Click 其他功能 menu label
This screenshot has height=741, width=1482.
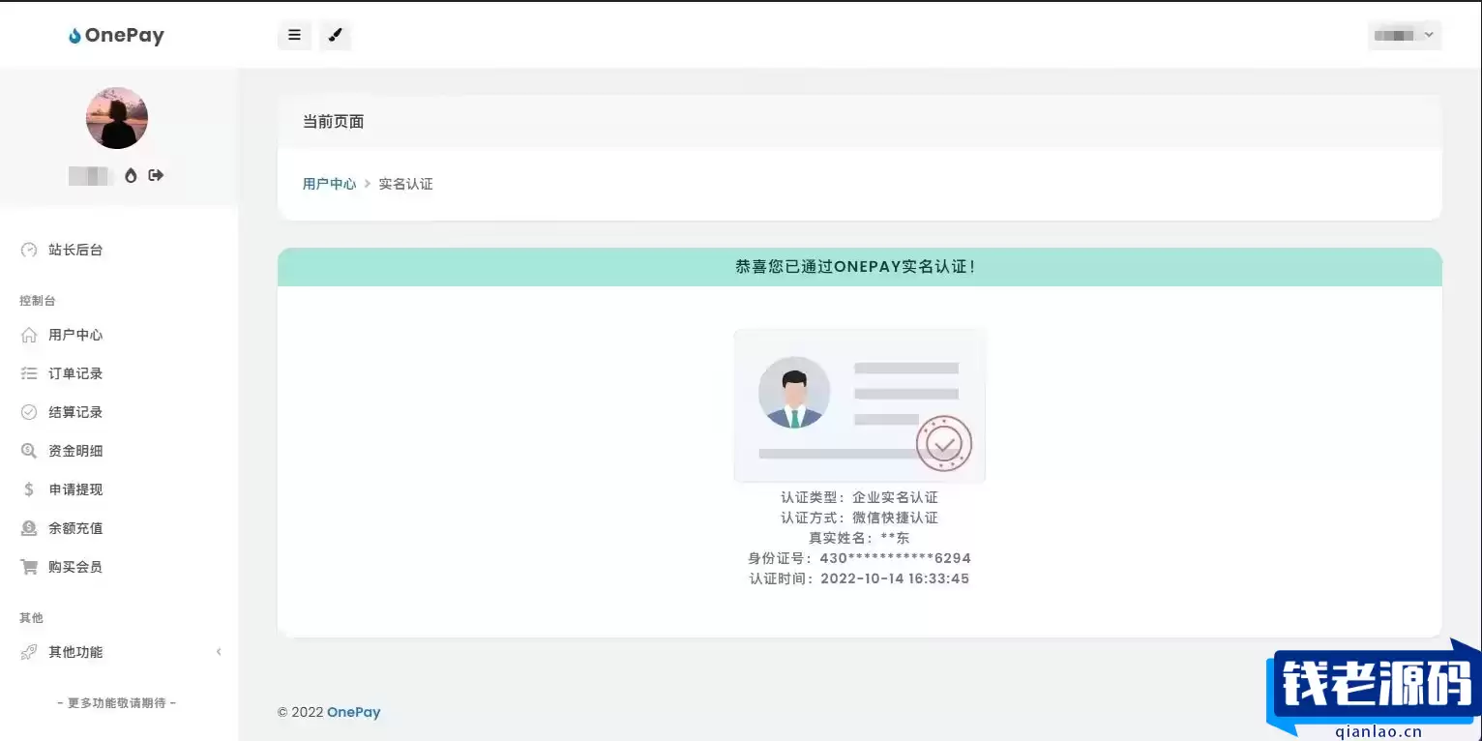[75, 652]
